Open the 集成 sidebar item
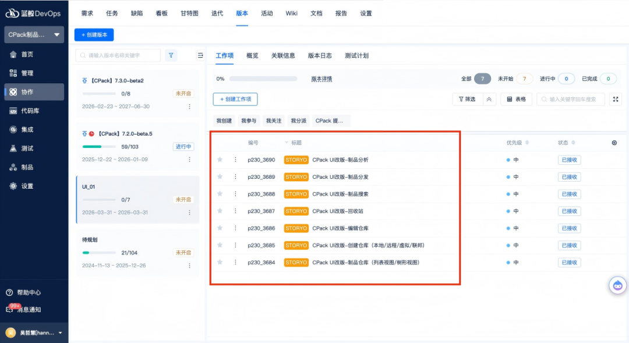 34,130
